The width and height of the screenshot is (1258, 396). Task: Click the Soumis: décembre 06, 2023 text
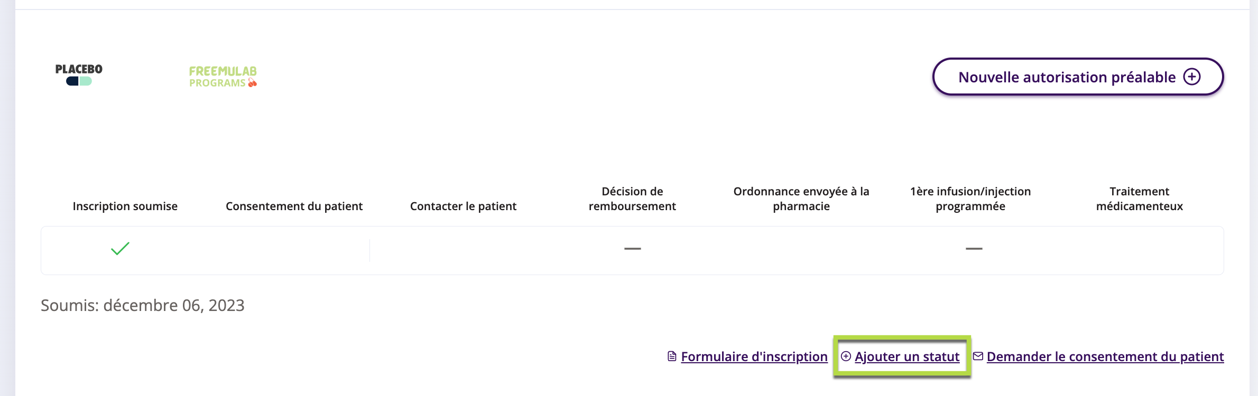pos(143,305)
